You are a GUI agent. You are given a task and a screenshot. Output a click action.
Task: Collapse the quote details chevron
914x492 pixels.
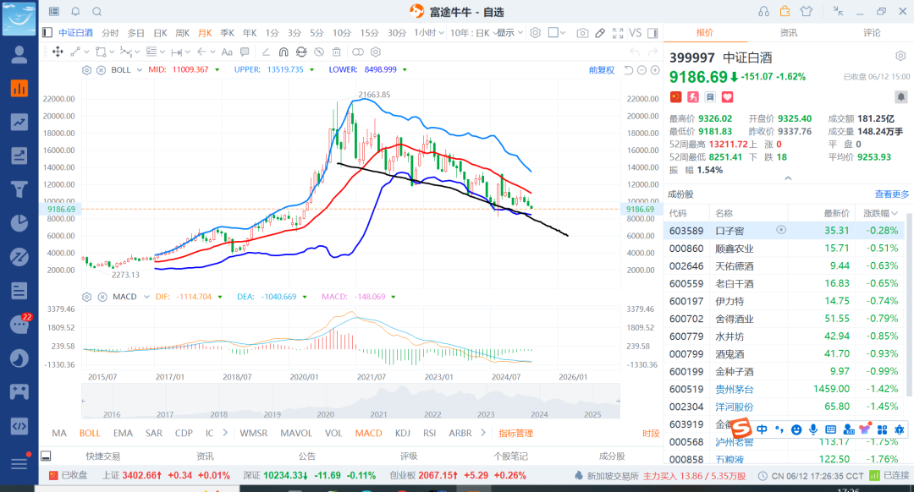[x=788, y=178]
